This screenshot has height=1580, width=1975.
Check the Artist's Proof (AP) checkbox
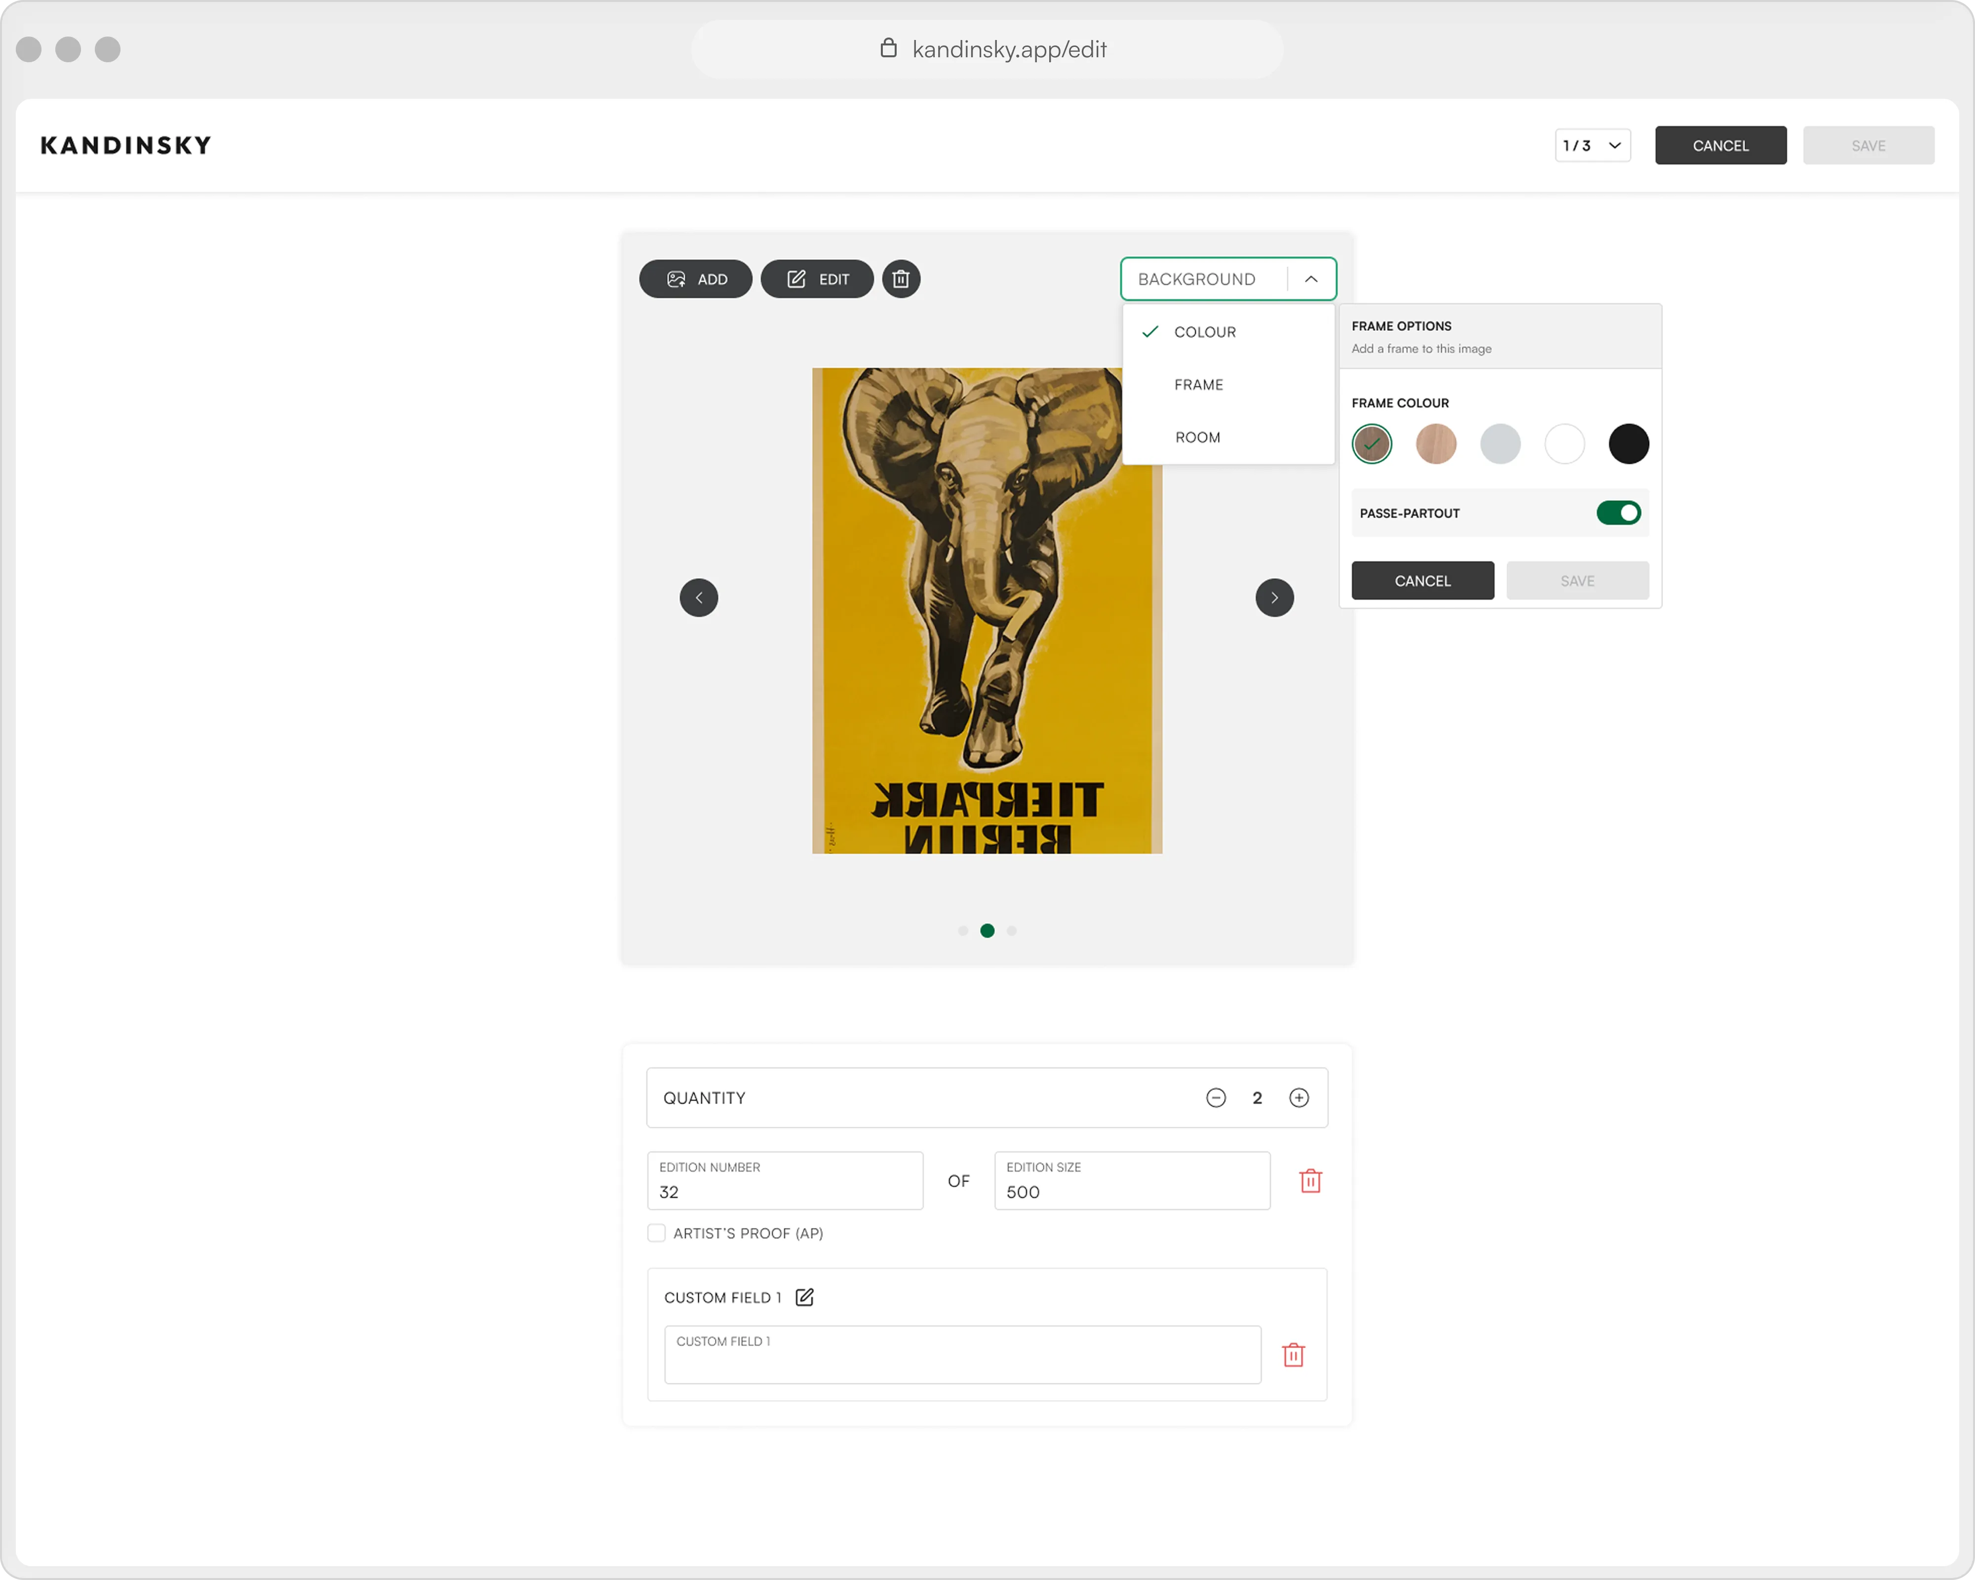[x=656, y=1233]
